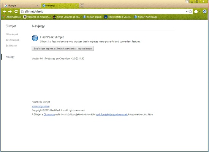Click the browser back arrow
This screenshot has height=152, width=209.
pos(5,12)
